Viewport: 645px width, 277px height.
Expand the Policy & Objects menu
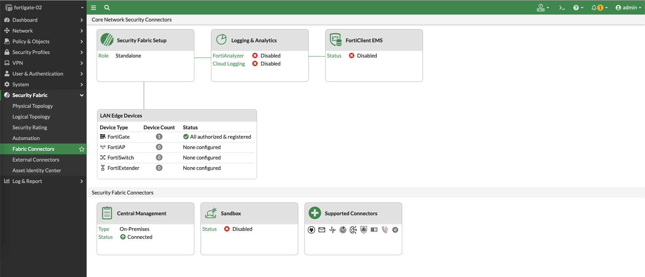(x=43, y=42)
